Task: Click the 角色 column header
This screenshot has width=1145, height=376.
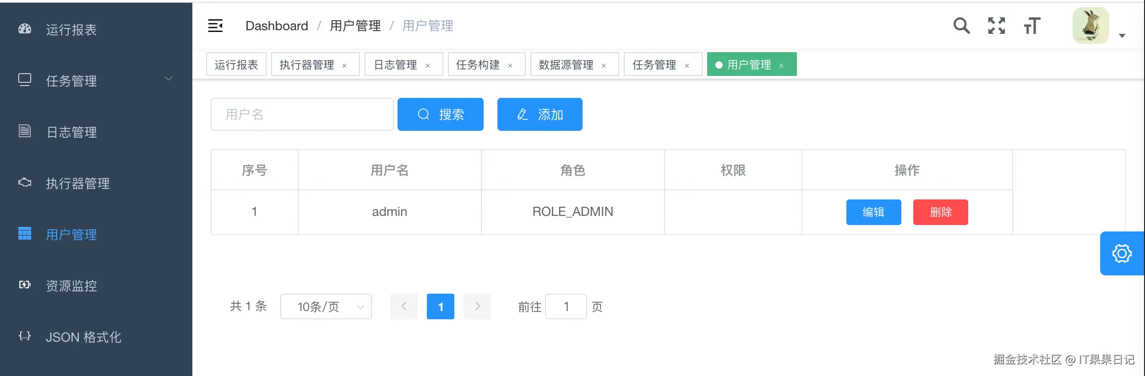Action: [x=573, y=170]
